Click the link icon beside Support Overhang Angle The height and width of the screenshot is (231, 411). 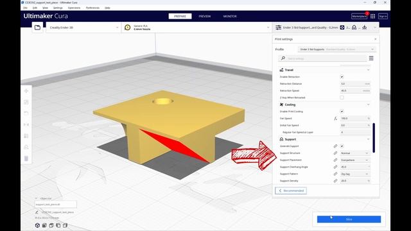pos(335,167)
